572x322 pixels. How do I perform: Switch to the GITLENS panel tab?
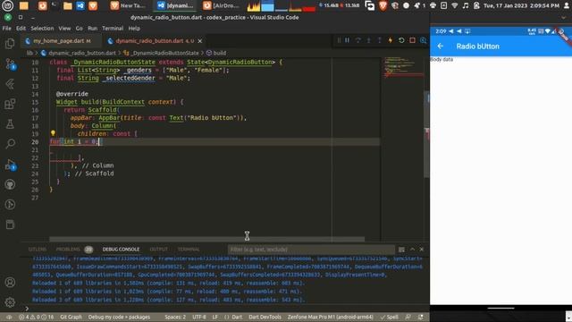[38, 250]
